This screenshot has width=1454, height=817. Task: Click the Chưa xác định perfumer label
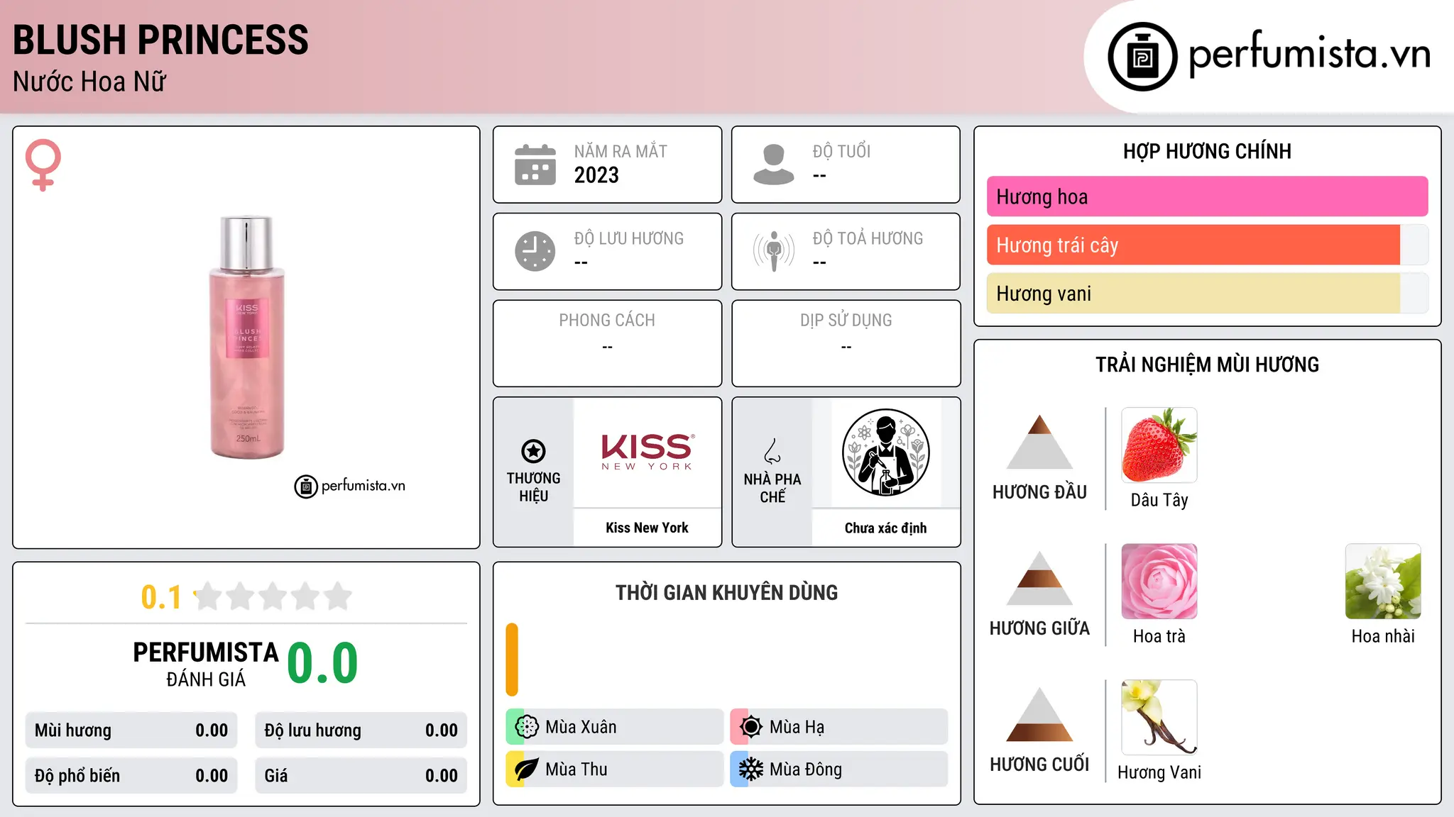point(885,528)
